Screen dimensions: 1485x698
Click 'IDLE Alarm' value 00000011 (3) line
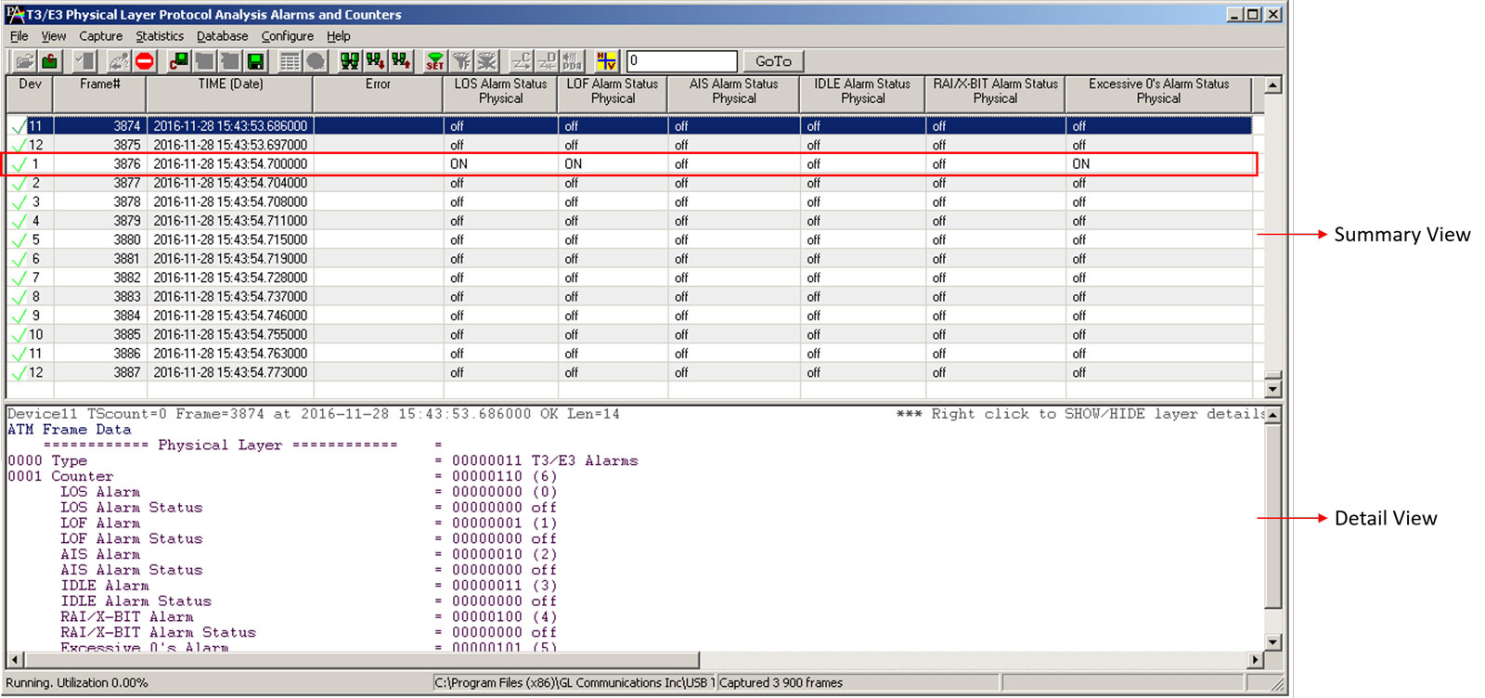[309, 586]
